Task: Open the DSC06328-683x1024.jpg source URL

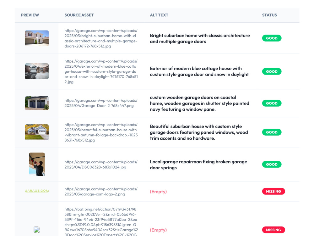Action: coord(101,165)
